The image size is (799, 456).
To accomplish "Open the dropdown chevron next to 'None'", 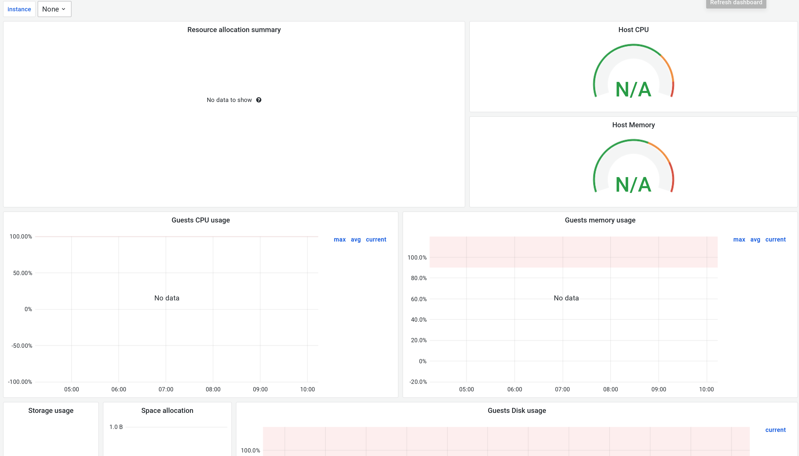I will point(64,9).
